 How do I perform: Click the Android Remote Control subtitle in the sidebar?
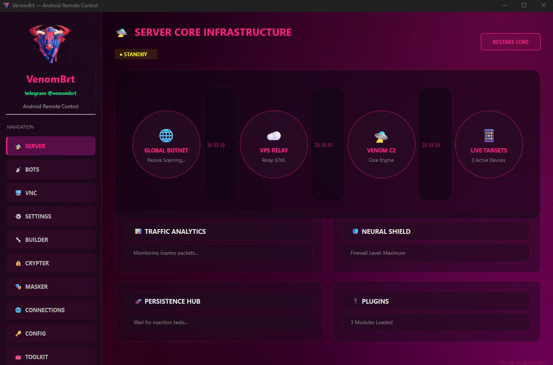tap(51, 106)
